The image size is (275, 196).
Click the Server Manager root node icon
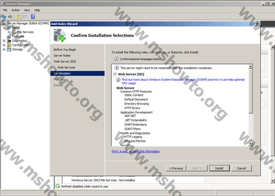point(4,23)
